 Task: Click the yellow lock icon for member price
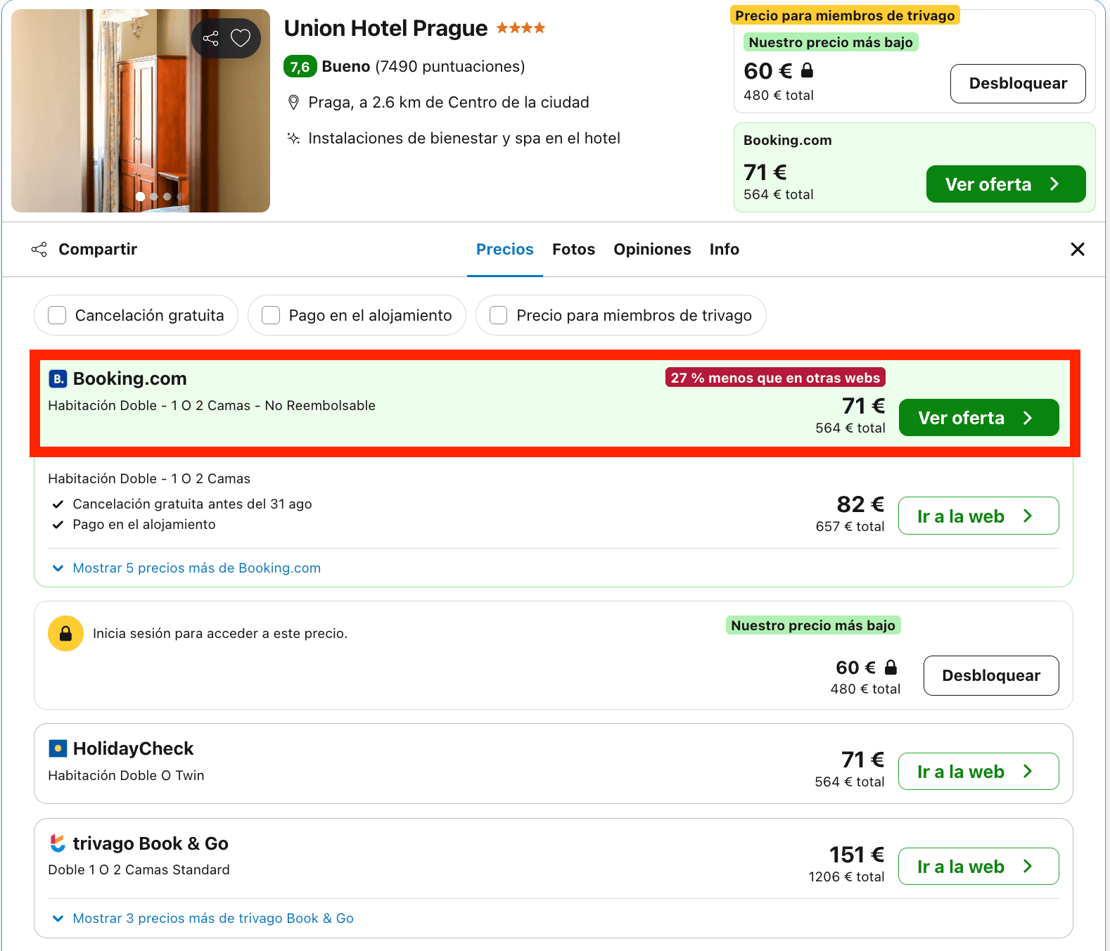[x=65, y=634]
